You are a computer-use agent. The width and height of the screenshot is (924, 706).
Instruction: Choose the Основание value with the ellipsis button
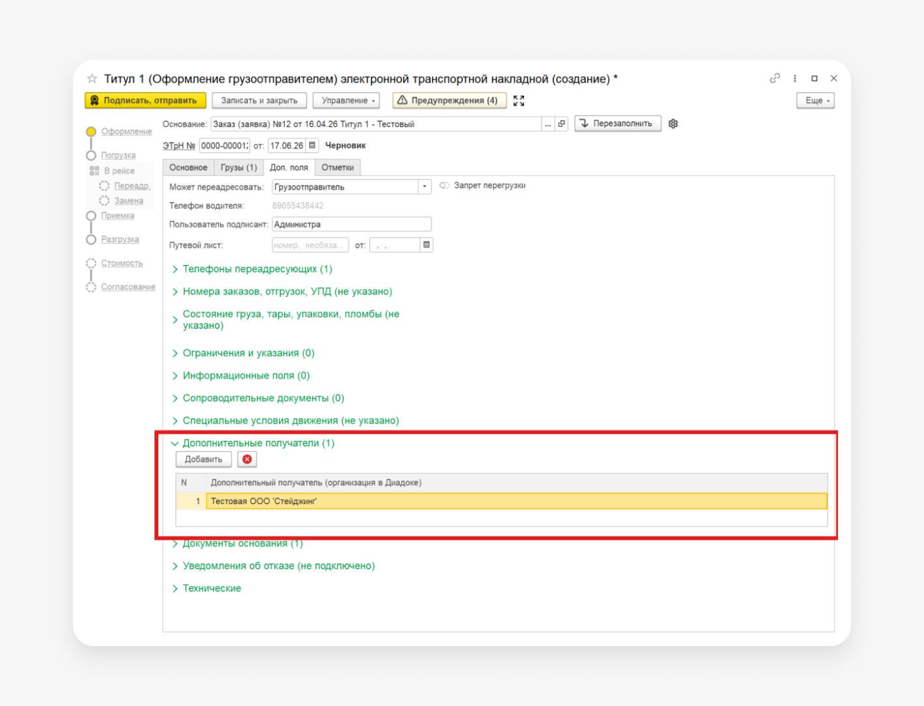click(x=548, y=124)
